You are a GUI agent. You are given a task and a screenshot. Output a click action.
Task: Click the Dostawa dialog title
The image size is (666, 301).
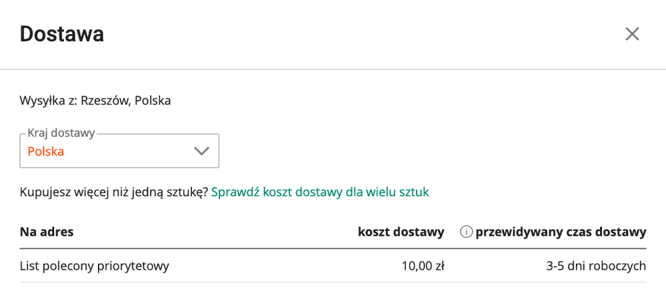point(62,34)
